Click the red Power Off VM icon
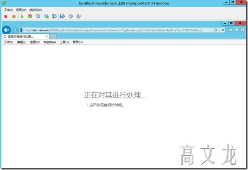Viewport: 248px width, 170px height. click(x=6, y=16)
